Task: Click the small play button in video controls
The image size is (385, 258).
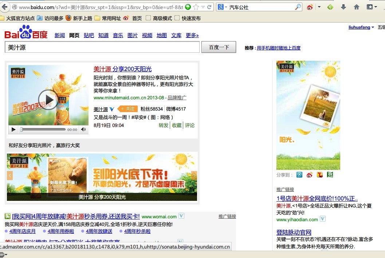Action: click(13, 130)
